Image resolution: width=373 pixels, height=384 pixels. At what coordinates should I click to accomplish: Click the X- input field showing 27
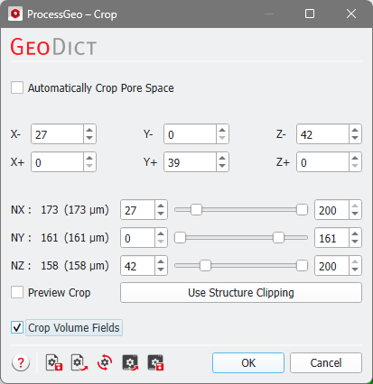coord(57,134)
